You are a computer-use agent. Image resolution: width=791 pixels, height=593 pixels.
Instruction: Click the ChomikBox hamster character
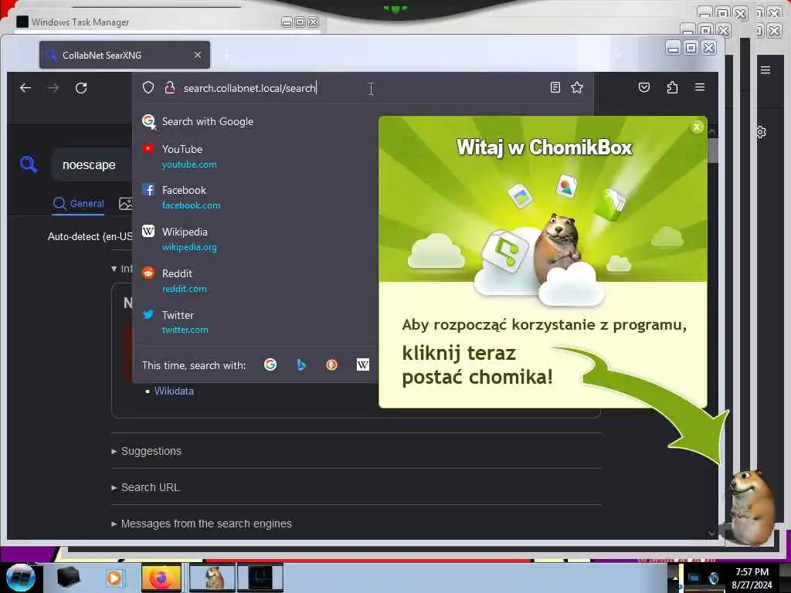[x=751, y=508]
